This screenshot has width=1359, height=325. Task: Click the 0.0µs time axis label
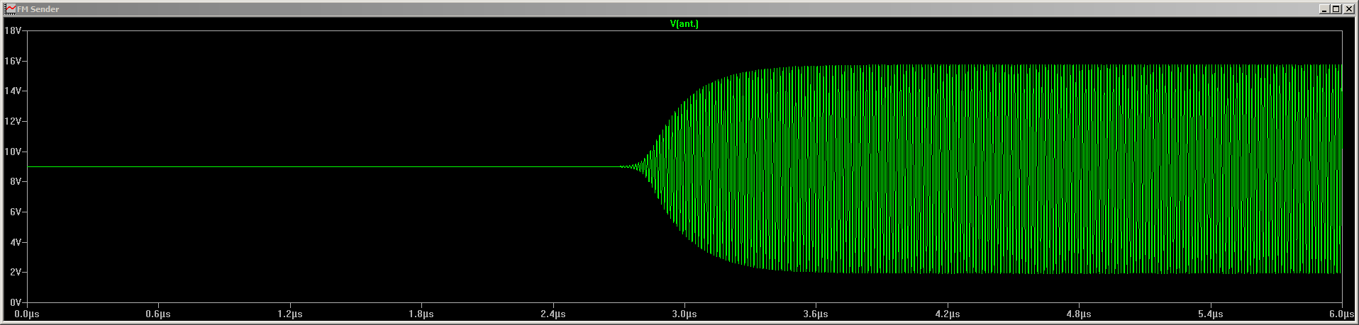(27, 314)
